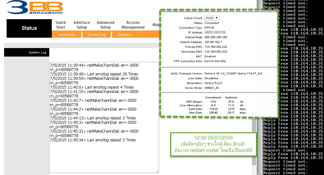
Task: Open Access Management menu
Action: point(133,25)
